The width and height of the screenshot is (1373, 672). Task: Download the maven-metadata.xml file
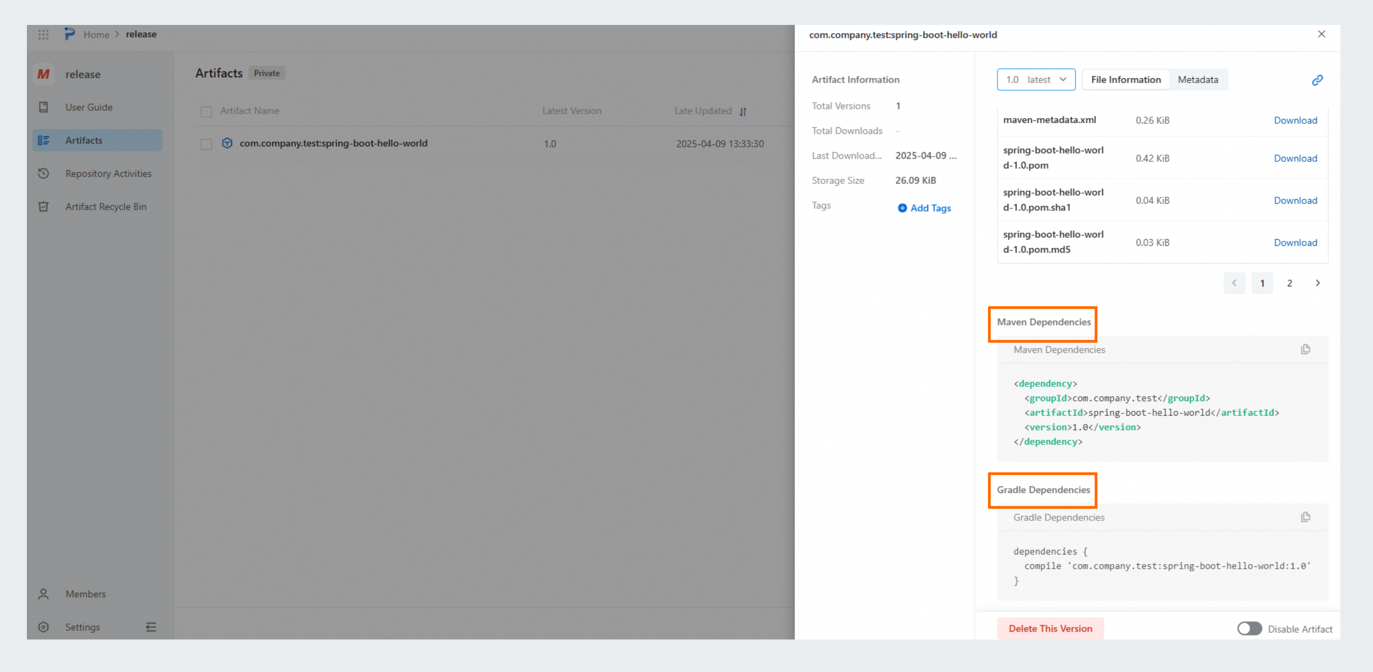click(1295, 120)
